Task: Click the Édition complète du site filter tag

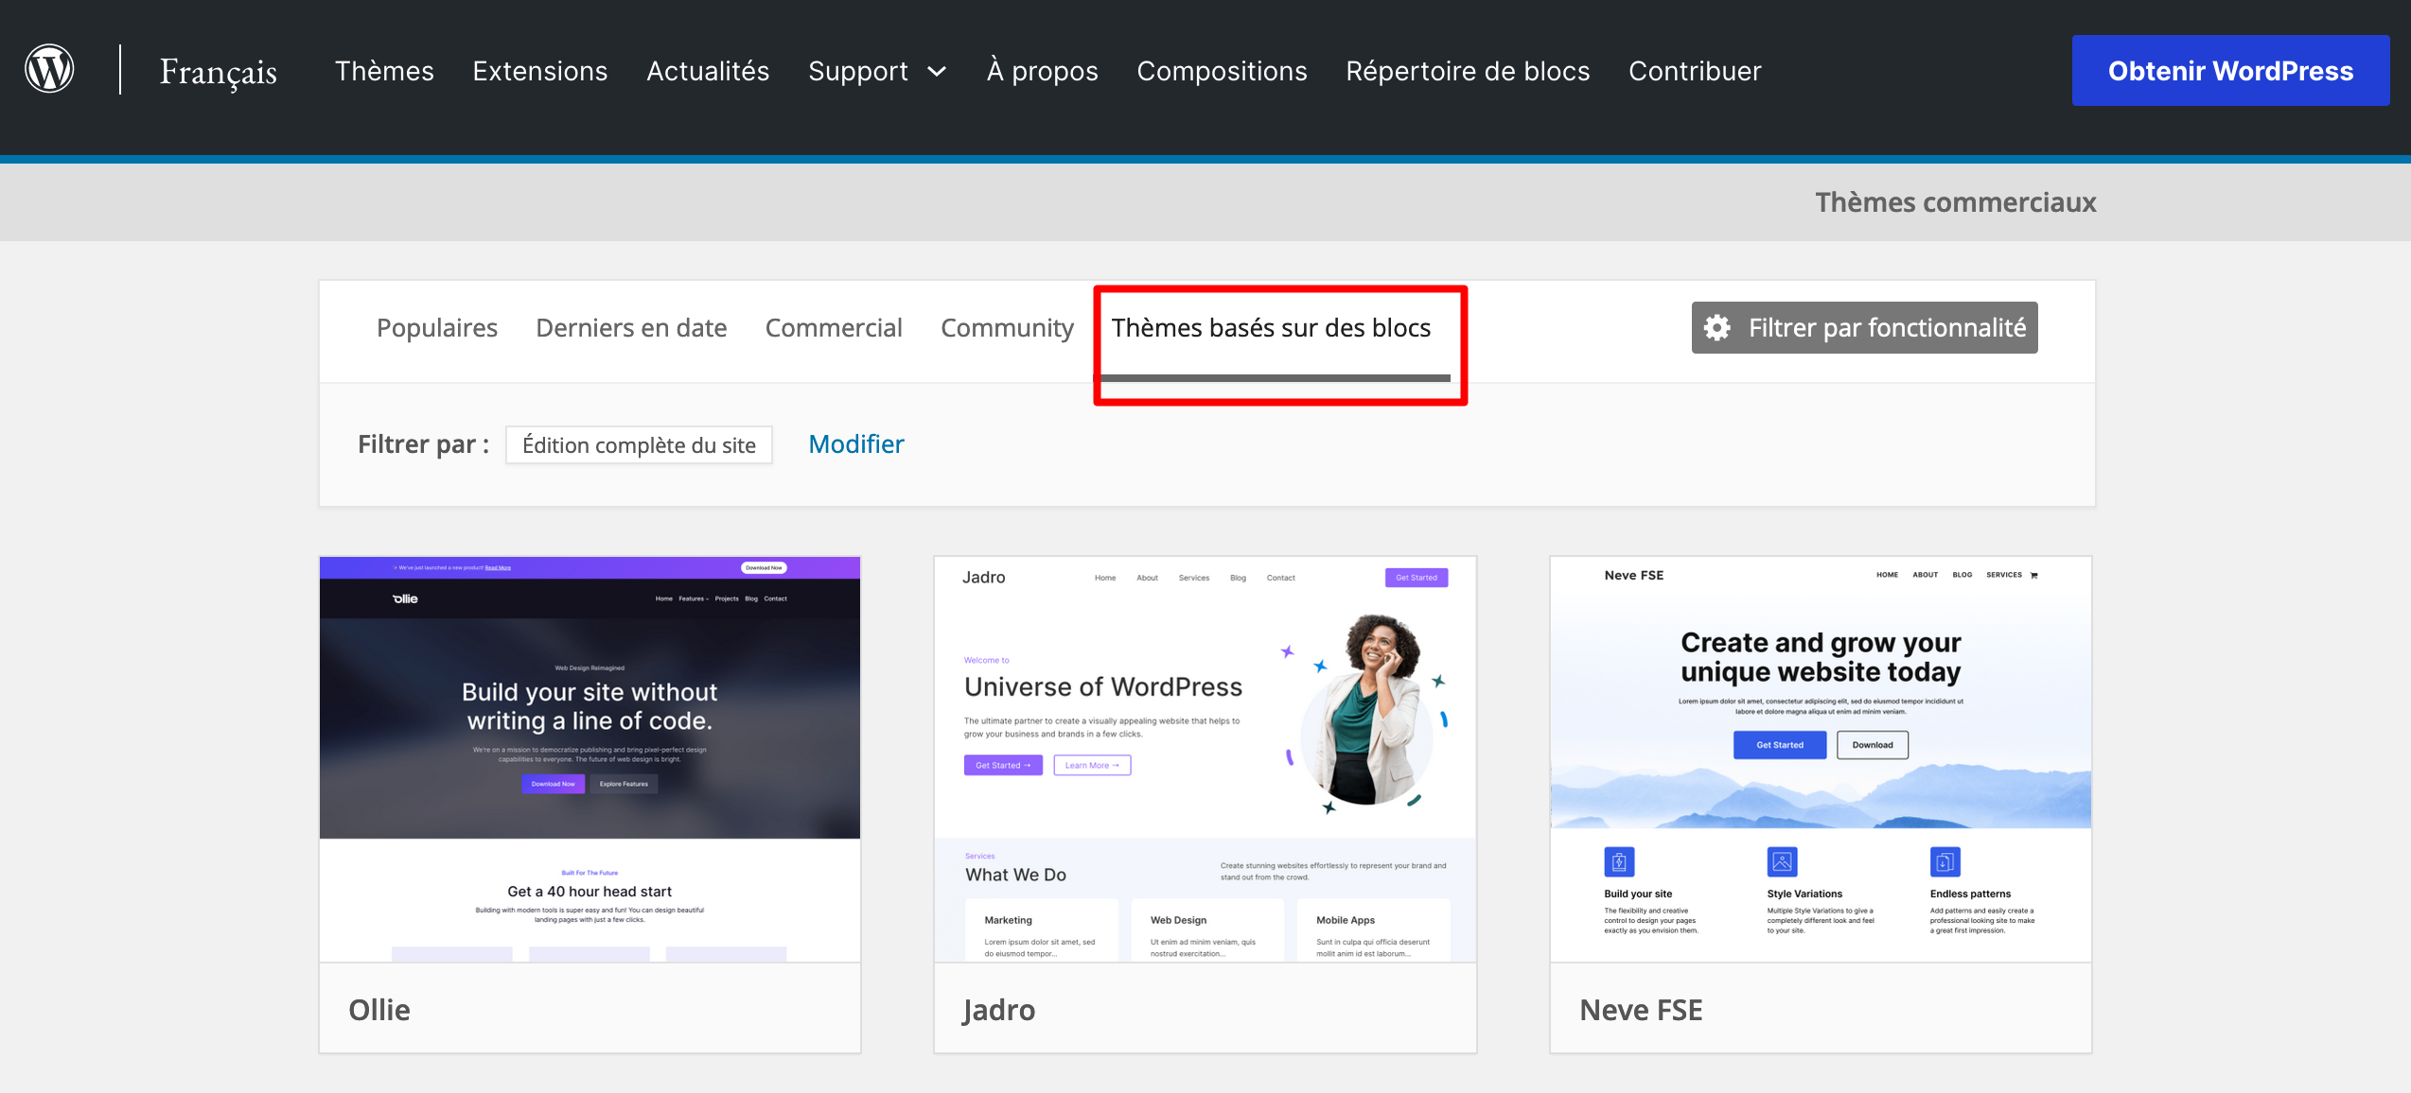Action: pos(639,444)
